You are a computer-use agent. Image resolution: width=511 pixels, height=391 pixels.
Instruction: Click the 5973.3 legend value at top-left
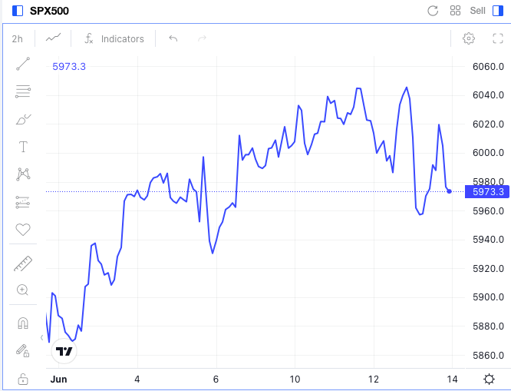pos(69,67)
